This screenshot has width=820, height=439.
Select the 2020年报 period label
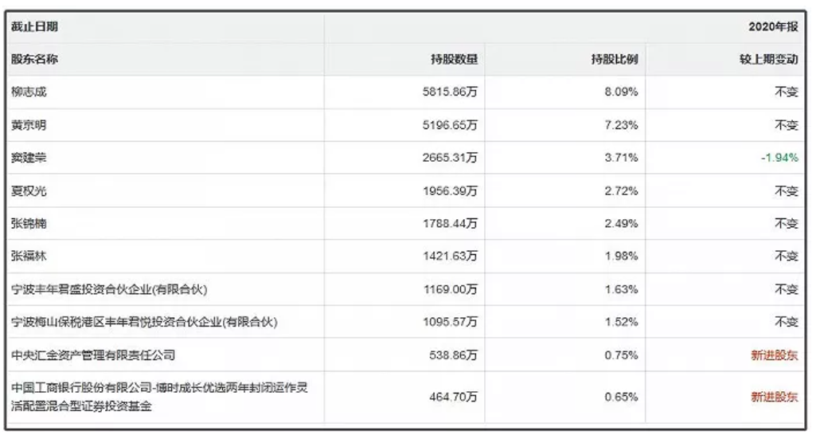(x=772, y=27)
